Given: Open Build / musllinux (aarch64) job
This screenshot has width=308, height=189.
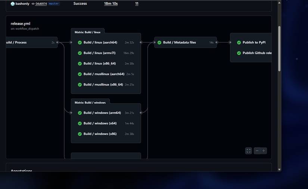Looking at the screenshot, I should (x=106, y=74).
